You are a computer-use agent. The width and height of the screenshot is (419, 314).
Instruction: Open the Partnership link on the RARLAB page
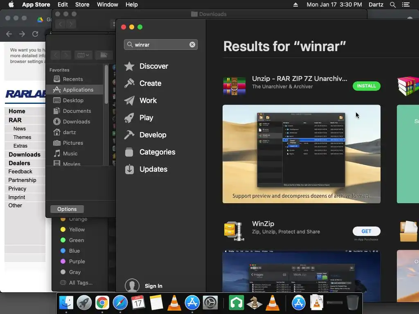[22, 180]
